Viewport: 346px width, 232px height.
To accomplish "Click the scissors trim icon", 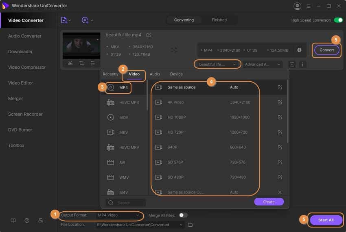I will [x=70, y=63].
